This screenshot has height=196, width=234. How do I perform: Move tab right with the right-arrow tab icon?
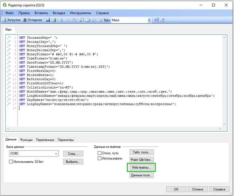pos(100,20)
